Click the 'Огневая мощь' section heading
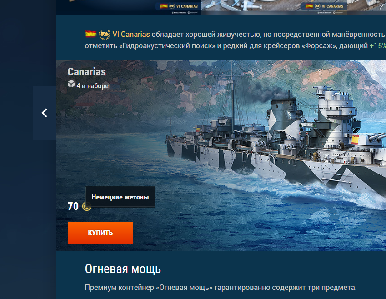This screenshot has width=386, height=299. click(123, 269)
